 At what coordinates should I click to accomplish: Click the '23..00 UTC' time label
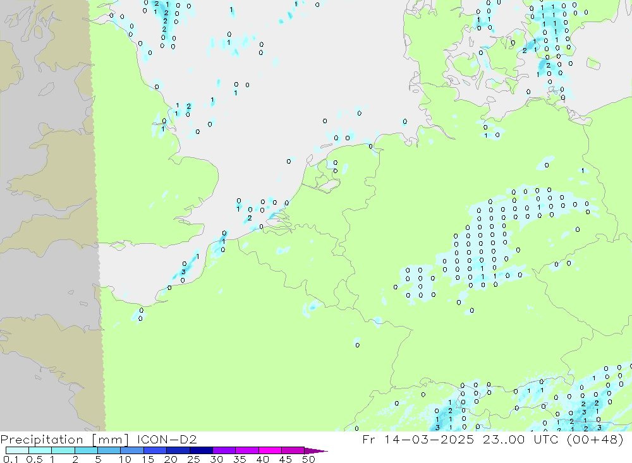520,439
